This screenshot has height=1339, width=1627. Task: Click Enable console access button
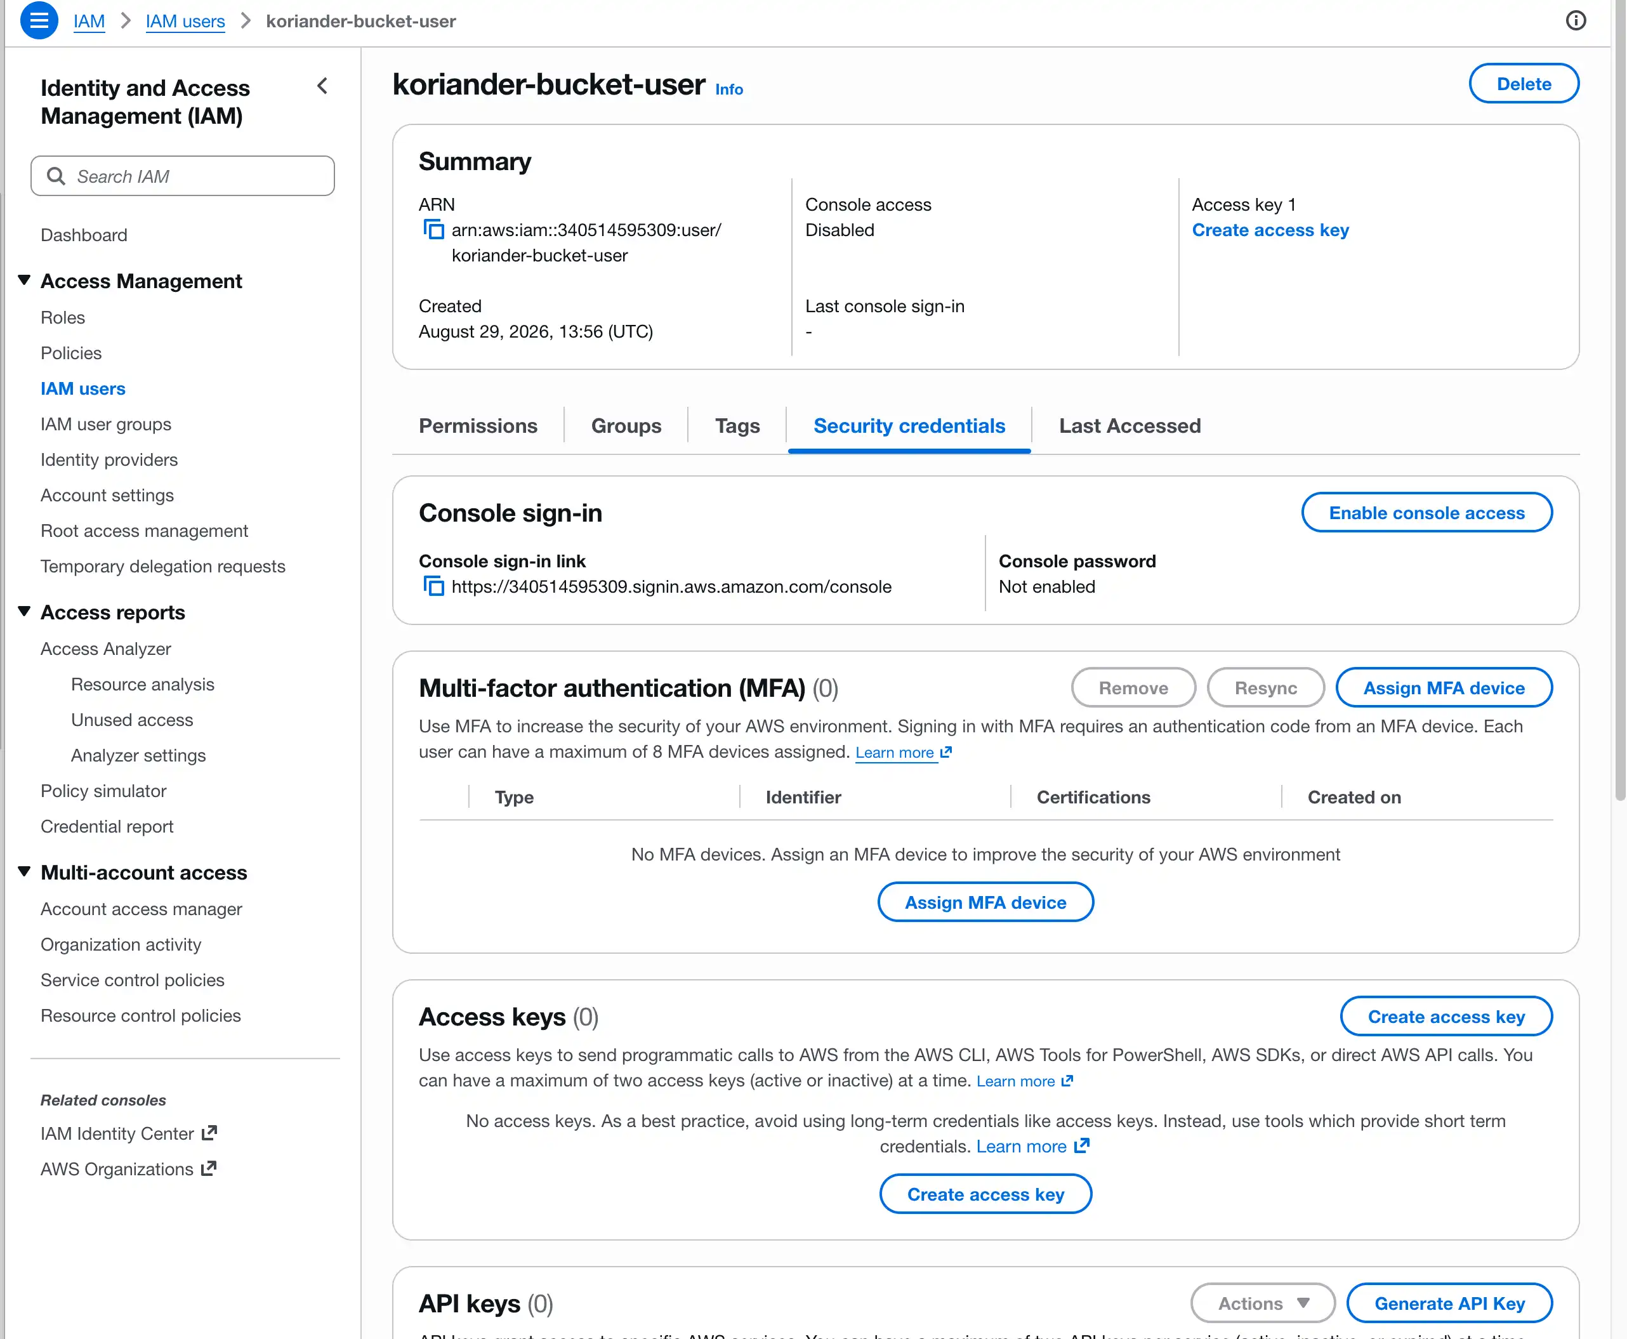pyautogui.click(x=1426, y=512)
